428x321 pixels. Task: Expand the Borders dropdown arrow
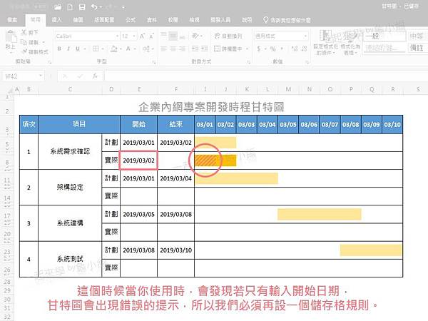[x=103, y=49]
